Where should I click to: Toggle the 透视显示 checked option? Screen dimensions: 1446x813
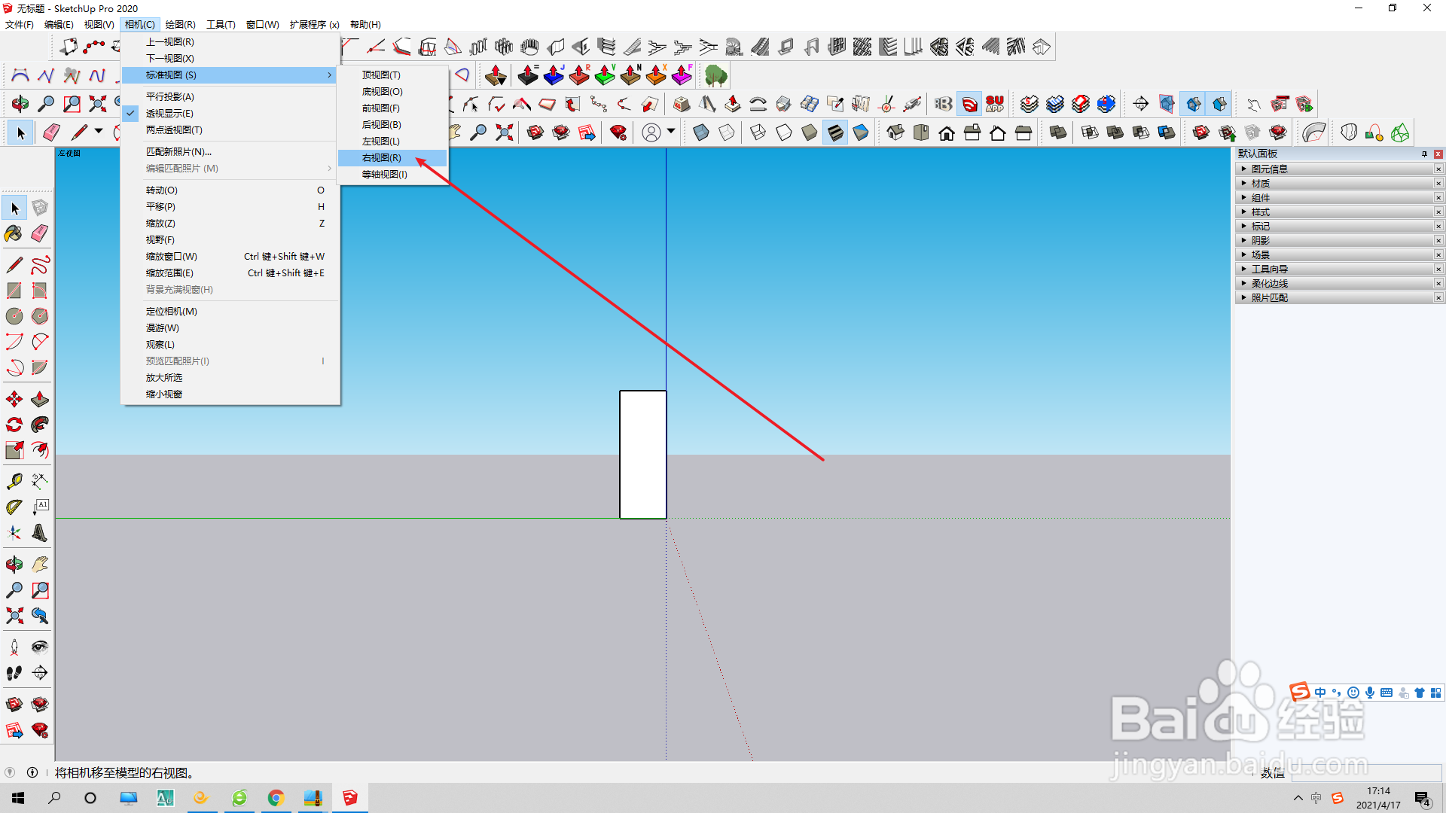click(169, 113)
